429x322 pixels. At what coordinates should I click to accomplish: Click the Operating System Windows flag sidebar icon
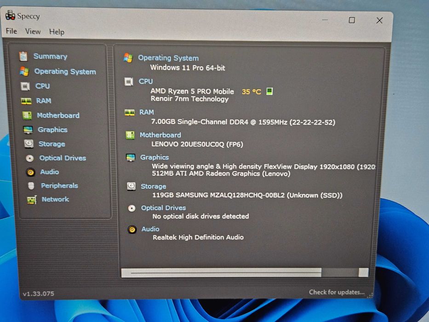click(x=24, y=71)
